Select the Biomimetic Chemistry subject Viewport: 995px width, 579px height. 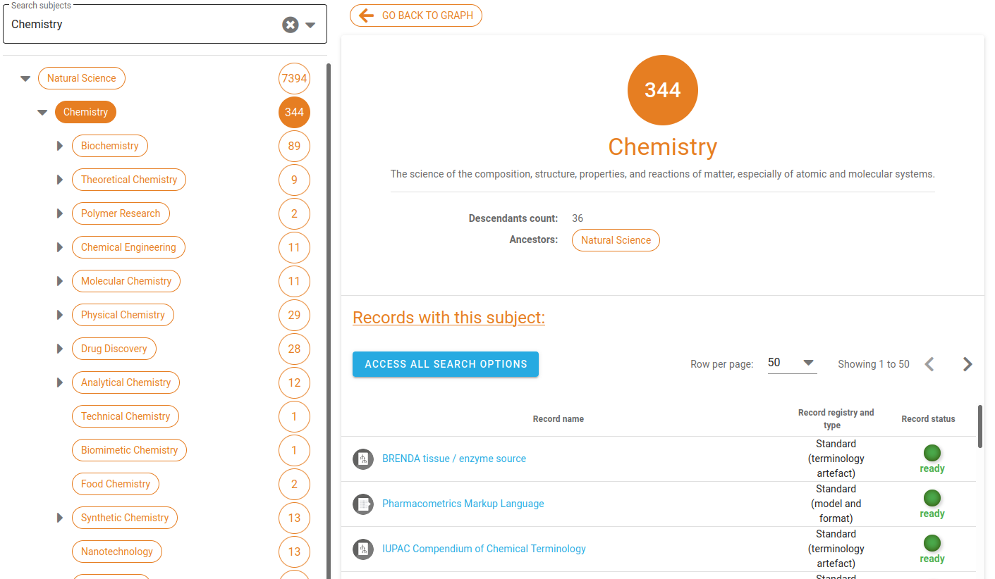[129, 450]
